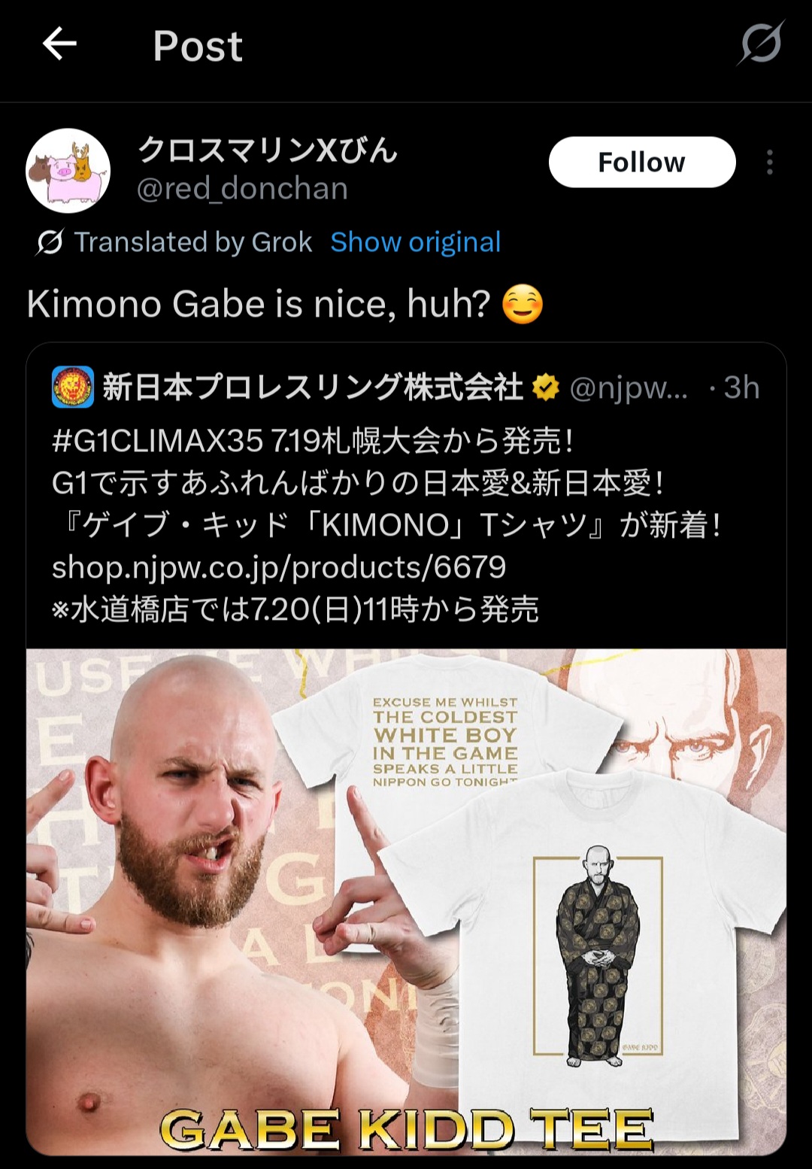Open Grok icon in top bar
This screenshot has height=1169, width=812.
tap(760, 44)
